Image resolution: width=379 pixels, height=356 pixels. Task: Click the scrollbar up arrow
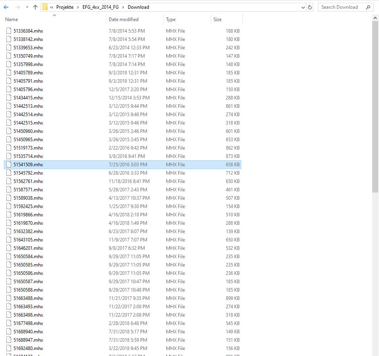coord(375,18)
